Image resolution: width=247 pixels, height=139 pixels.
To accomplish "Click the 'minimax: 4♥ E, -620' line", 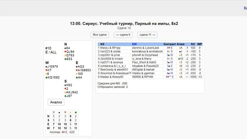I will 62,132.
